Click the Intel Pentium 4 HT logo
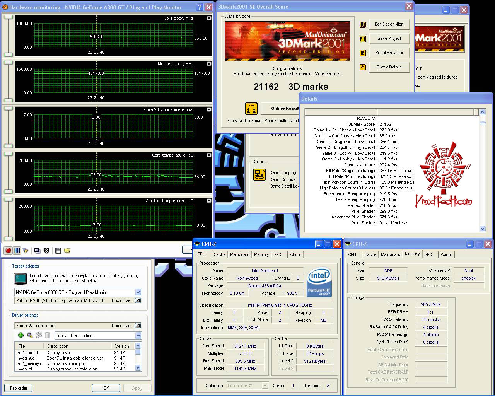Image resolution: width=495 pixels, height=396 pixels. [319, 282]
